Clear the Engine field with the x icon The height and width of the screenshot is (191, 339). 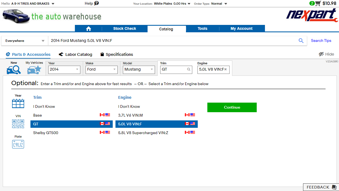225,70
